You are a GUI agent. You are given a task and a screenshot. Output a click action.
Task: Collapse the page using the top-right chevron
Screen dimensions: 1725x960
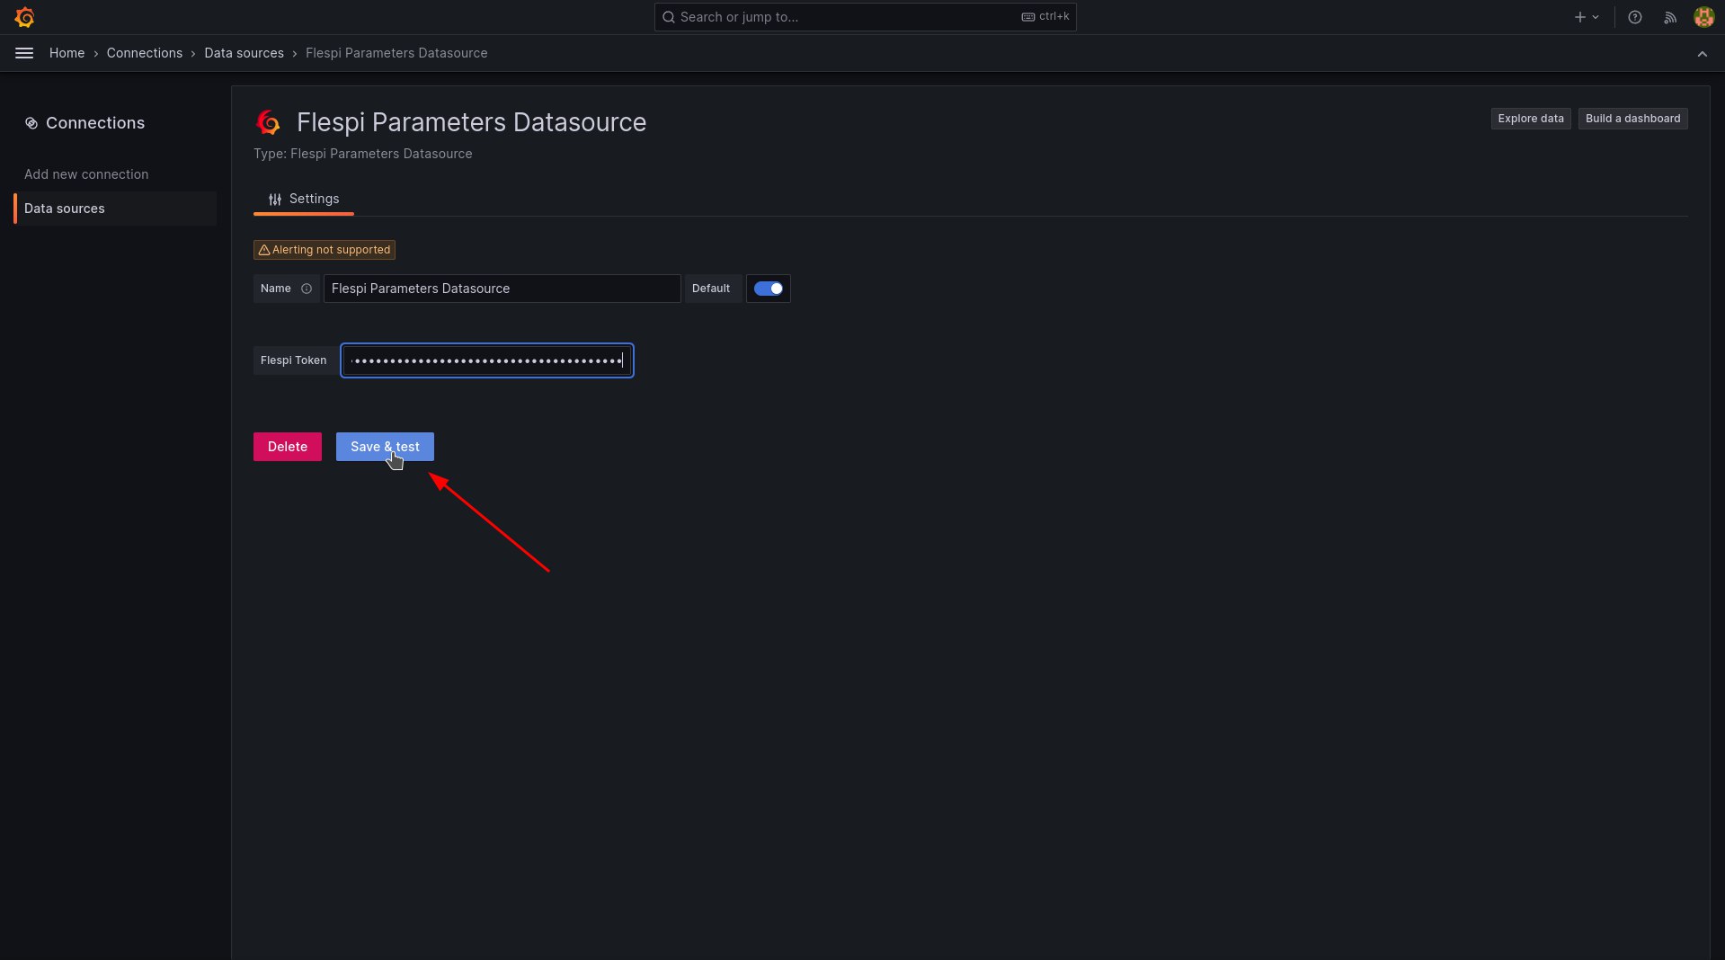(1702, 53)
